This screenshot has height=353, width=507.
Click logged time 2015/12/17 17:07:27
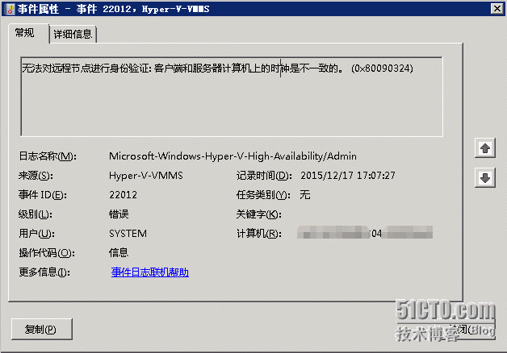click(x=348, y=176)
